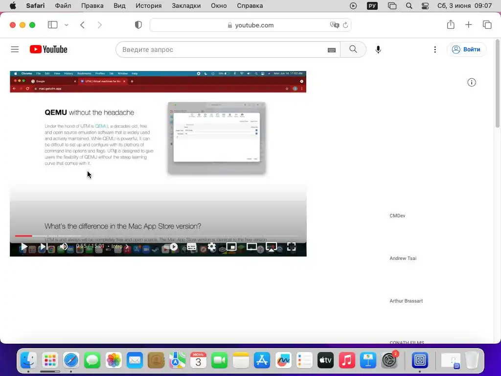Open the Файл menu
The width and height of the screenshot is (501, 376).
[63, 6]
